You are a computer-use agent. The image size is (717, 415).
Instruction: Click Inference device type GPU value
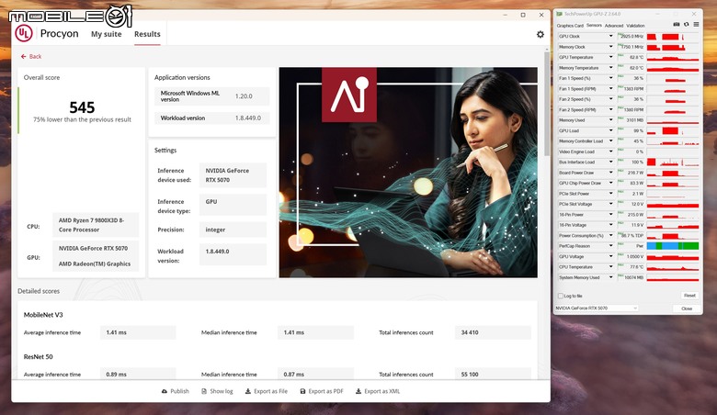[x=233, y=205]
